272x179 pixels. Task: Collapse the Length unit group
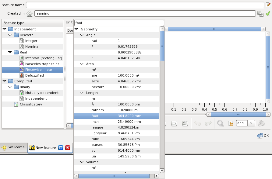point(82,93)
